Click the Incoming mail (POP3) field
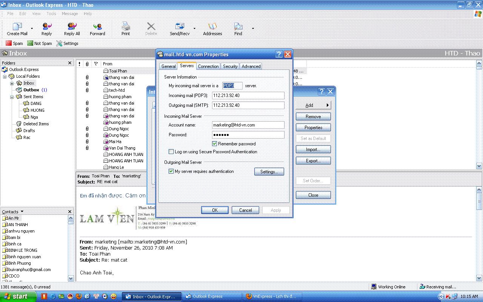 (248, 96)
